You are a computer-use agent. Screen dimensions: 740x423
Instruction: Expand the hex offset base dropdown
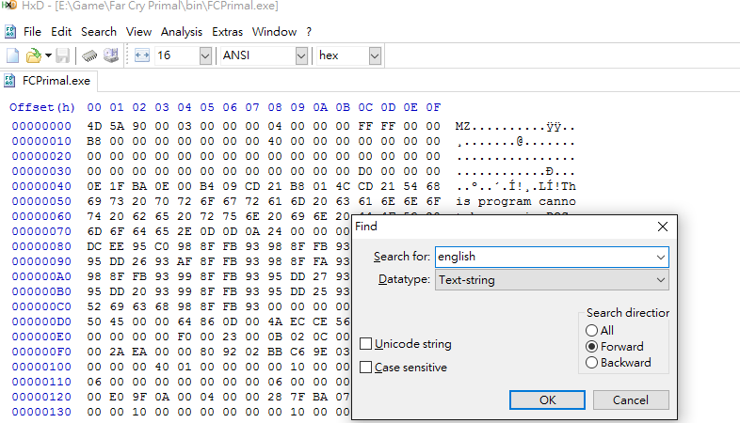click(x=375, y=55)
